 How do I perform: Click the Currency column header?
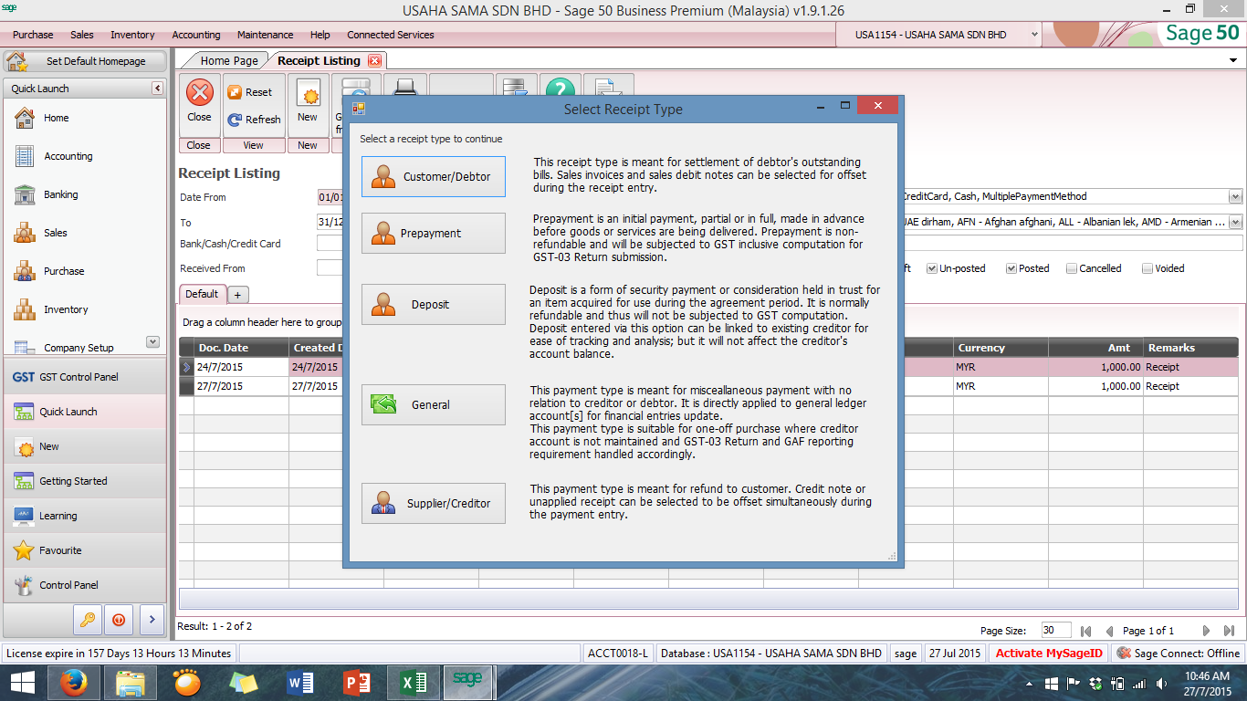[x=1001, y=348]
